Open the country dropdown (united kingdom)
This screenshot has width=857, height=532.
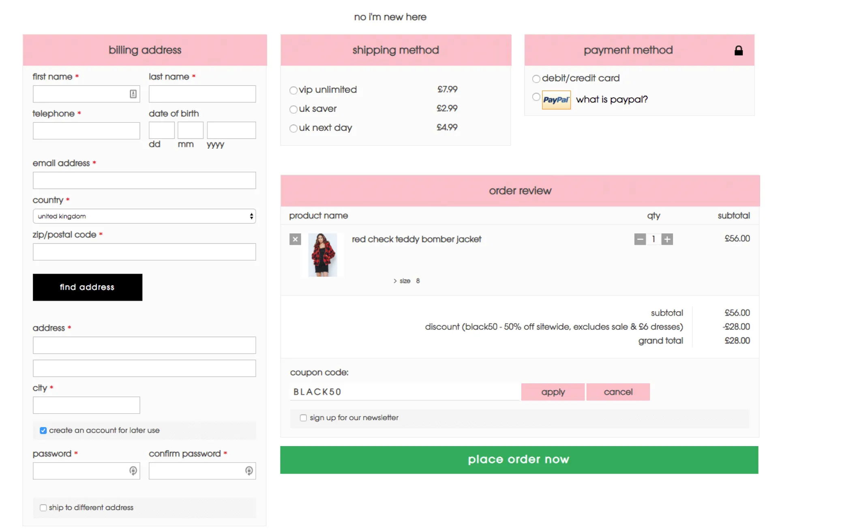point(144,216)
